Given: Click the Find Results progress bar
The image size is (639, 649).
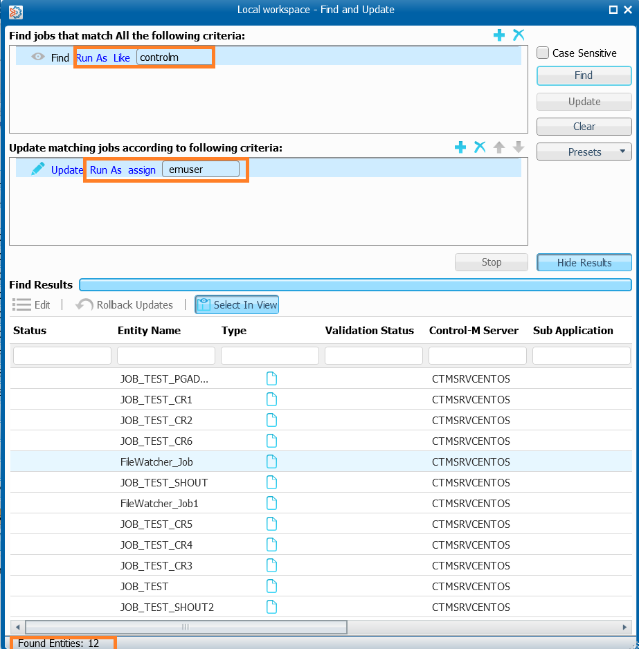Looking at the screenshot, I should coord(355,285).
